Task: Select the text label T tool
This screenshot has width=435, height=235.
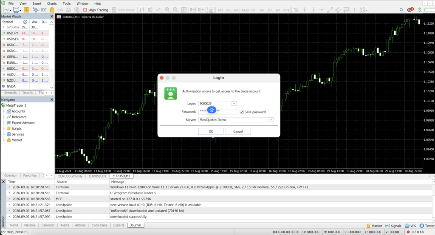Action: pos(354,10)
